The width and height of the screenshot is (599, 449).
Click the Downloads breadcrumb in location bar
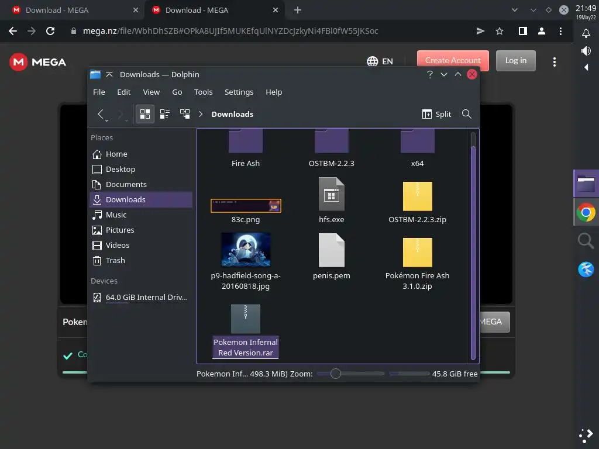(232, 114)
